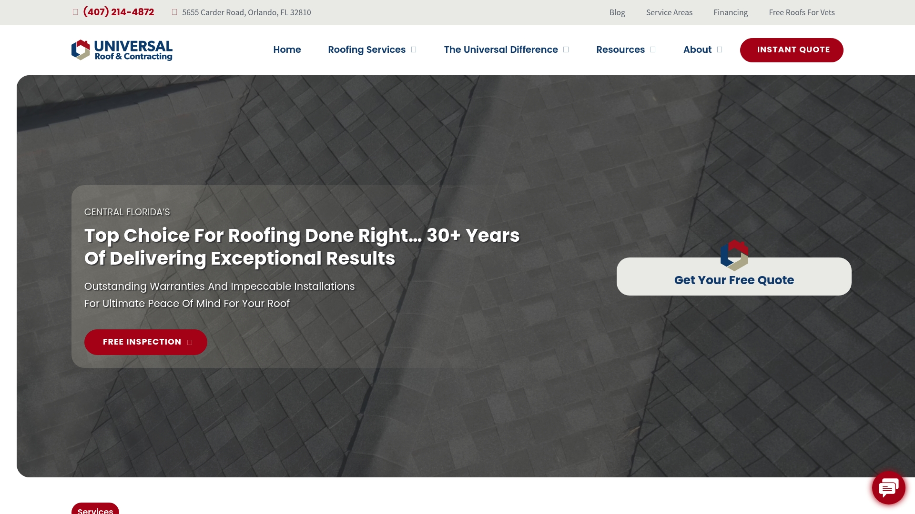The image size is (915, 514).
Task: Open the About menu
Action: (x=697, y=49)
